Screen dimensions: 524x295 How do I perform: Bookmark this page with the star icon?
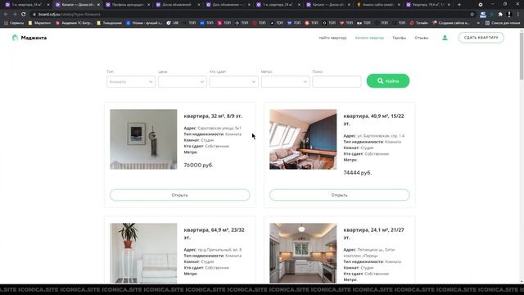(472, 15)
